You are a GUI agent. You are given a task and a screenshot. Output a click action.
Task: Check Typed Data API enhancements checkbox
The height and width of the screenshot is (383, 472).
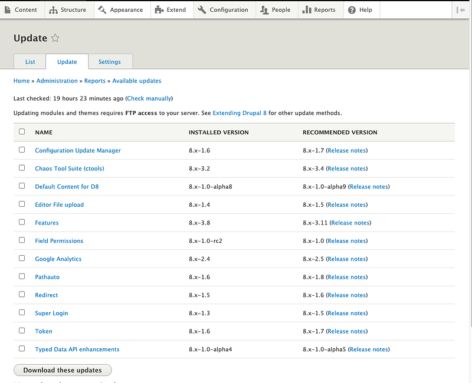click(22, 348)
